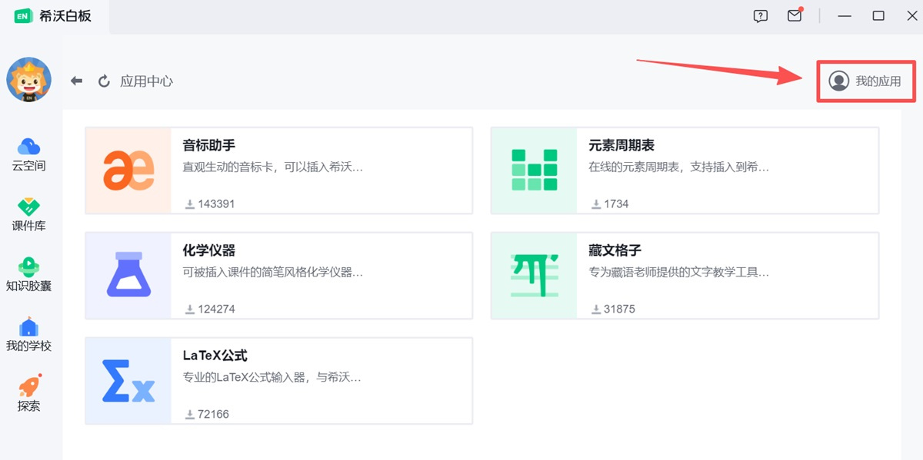Screen dimensions: 923x460
Task: Open the 元素周期表 title link
Action: point(621,145)
